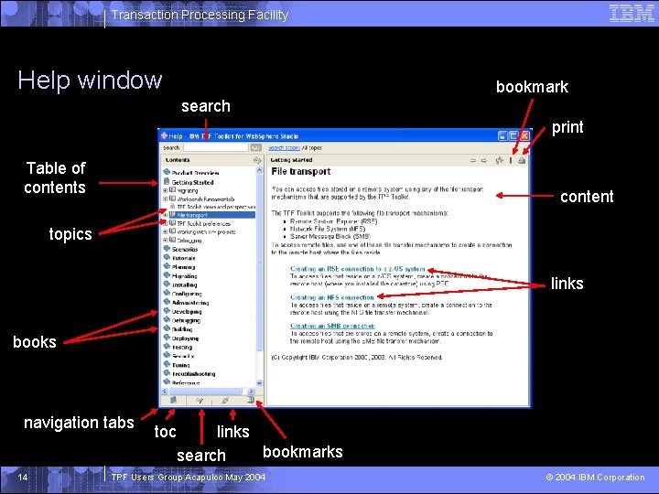
Task: Expand the TPF Toolkit preferences topic
Action: tap(165, 223)
